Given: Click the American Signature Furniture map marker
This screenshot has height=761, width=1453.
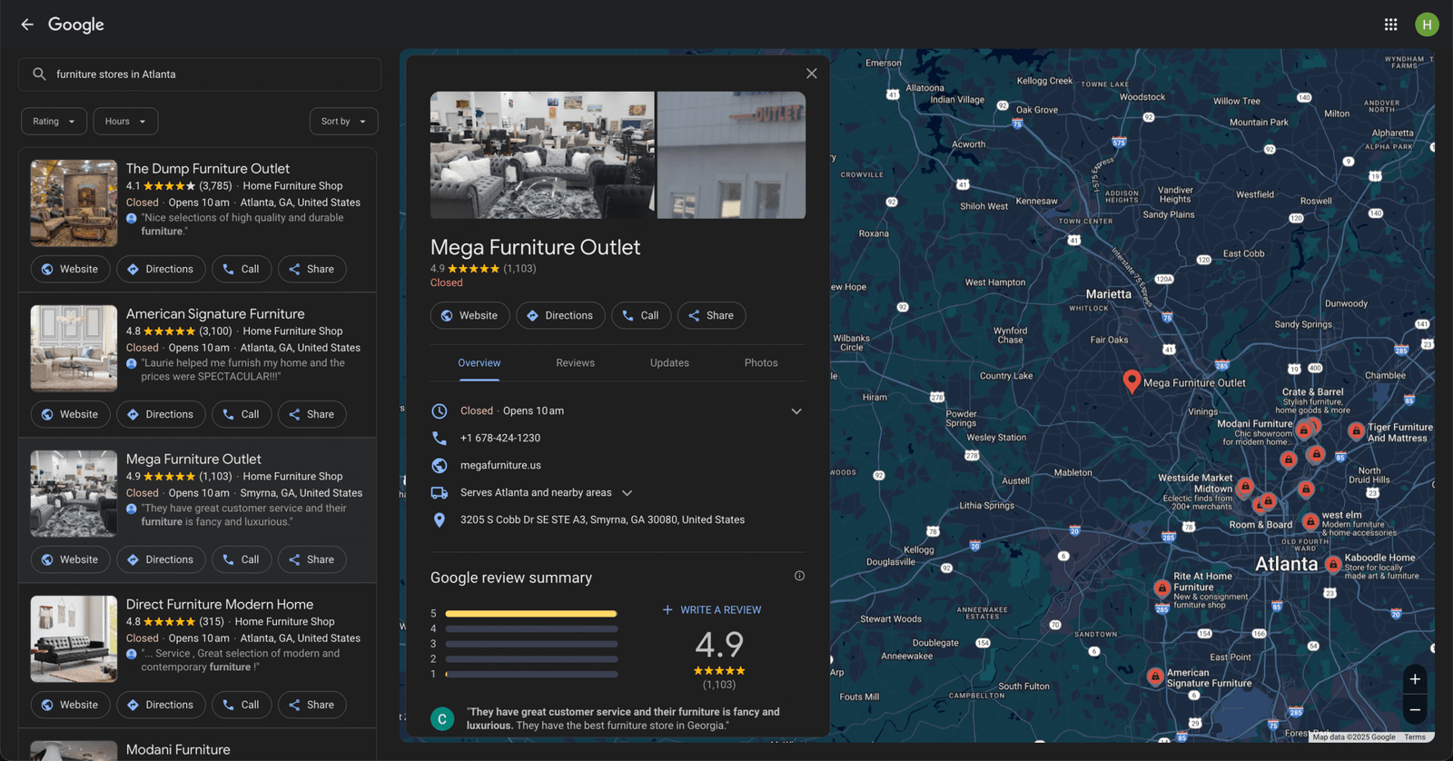Looking at the screenshot, I should 1155,677.
